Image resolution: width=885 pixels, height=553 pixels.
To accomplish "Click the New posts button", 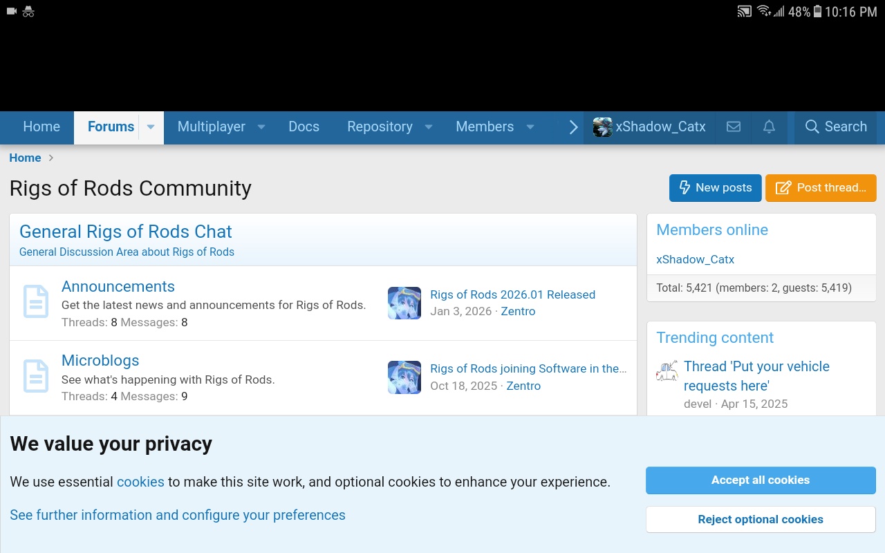I will [x=715, y=187].
